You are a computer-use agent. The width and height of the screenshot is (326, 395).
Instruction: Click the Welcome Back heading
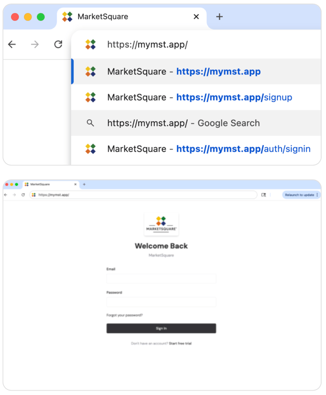pyautogui.click(x=161, y=246)
